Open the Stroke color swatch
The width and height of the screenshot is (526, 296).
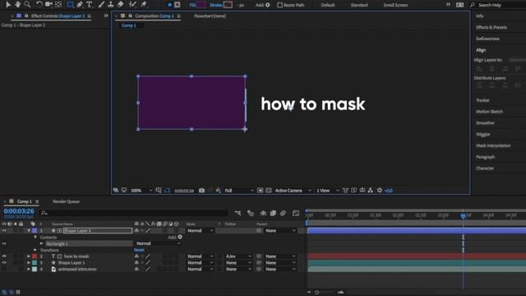(x=228, y=5)
